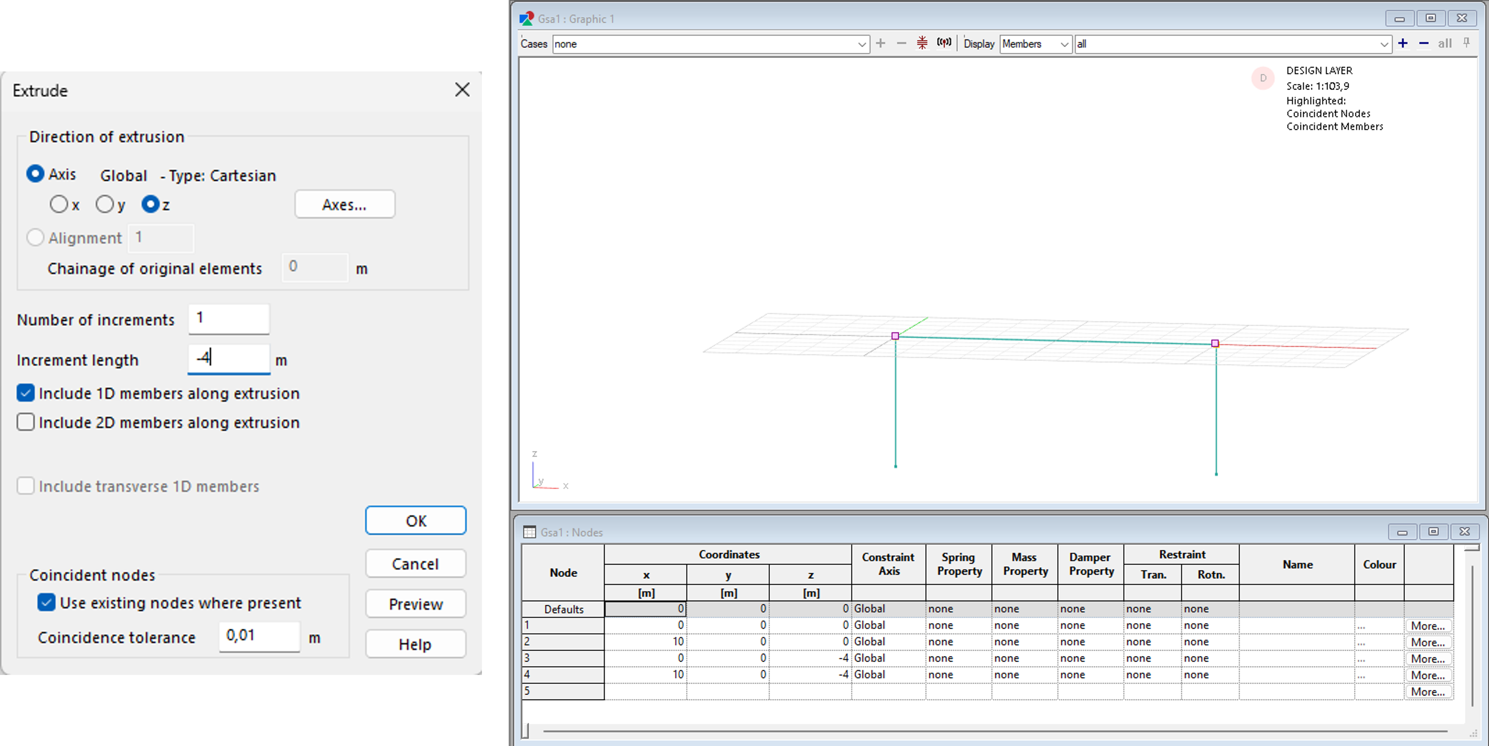Open the Display Members dropdown
The image size is (1489, 746).
click(1064, 44)
